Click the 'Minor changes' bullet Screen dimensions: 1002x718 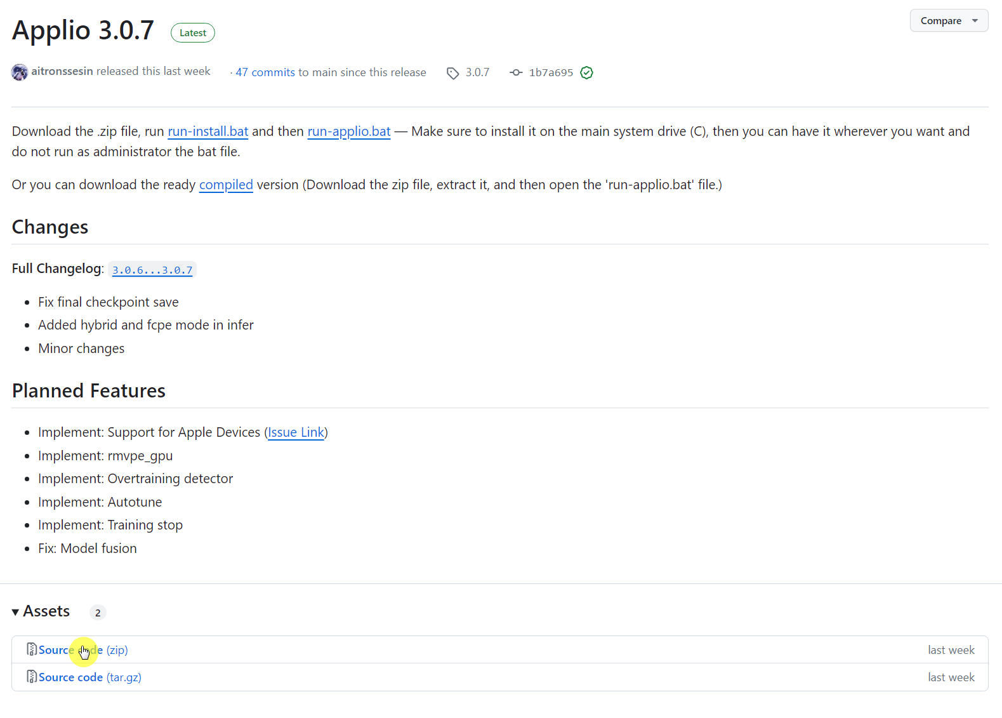click(81, 349)
